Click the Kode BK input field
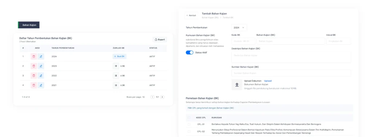 pyautogui.click(x=243, y=41)
